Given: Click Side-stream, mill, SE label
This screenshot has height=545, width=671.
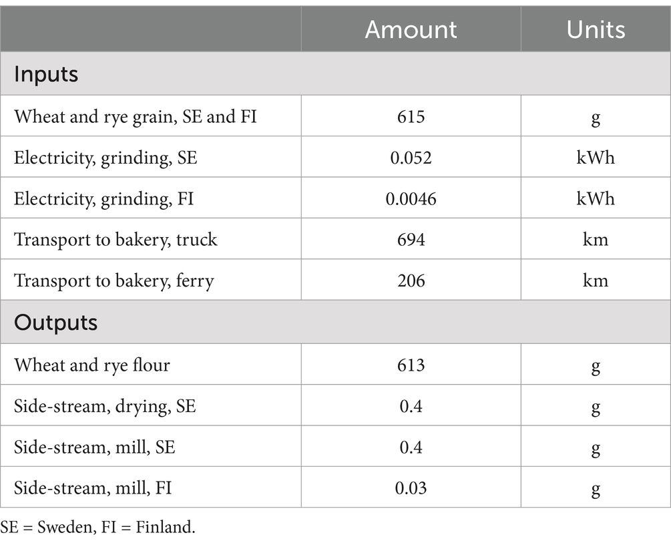Looking at the screenshot, I should pyautogui.click(x=95, y=447).
